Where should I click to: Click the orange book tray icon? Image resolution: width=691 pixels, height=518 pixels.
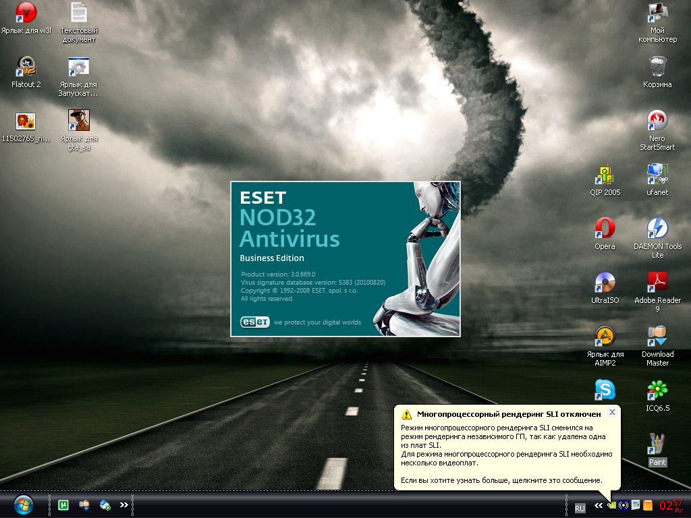coord(647,505)
